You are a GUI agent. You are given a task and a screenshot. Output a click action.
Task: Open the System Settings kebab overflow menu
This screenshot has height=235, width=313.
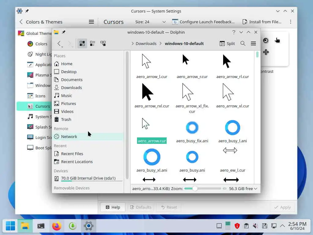pos(291,22)
